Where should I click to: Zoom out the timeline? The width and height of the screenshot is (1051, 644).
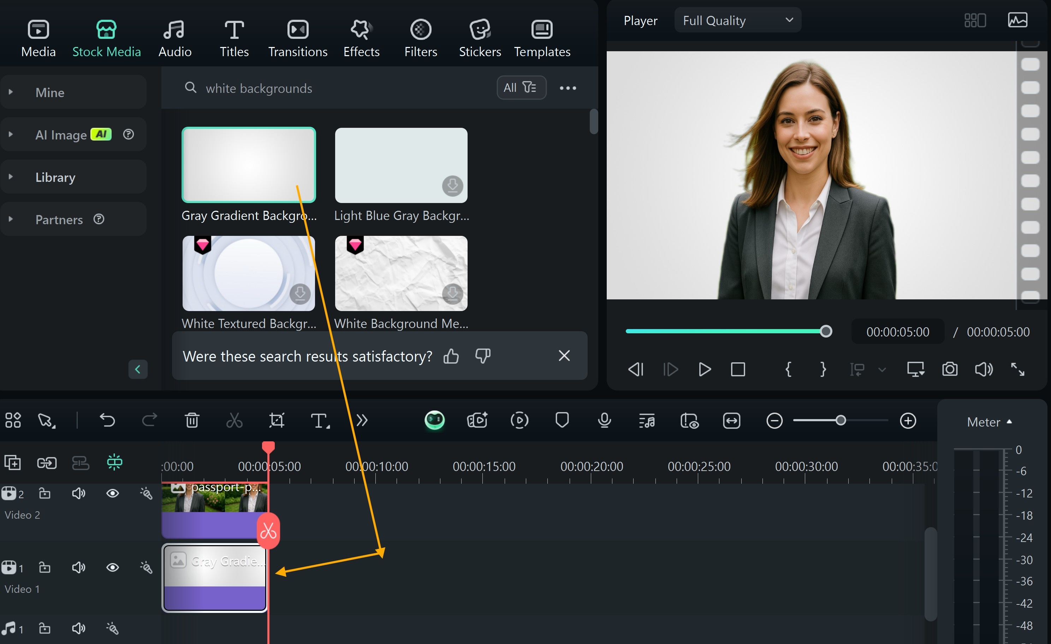click(x=774, y=421)
